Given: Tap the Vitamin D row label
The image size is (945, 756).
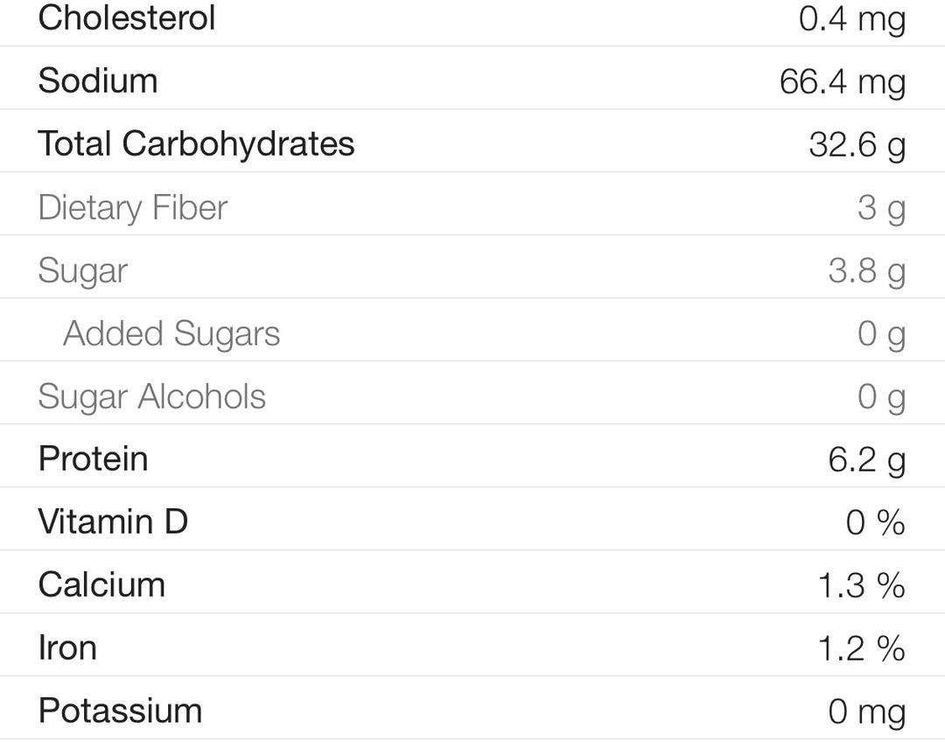Looking at the screenshot, I should coord(113,521).
